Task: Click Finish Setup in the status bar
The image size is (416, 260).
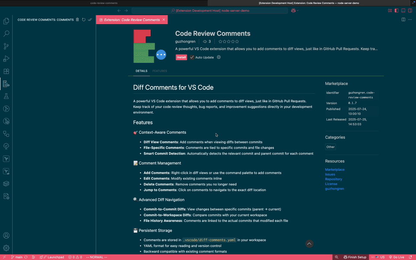Action: (x=355, y=257)
